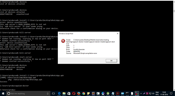The image size is (175, 96).
Task: Click the scrollbar down arrow in Command Prompt
Action: point(174,90)
